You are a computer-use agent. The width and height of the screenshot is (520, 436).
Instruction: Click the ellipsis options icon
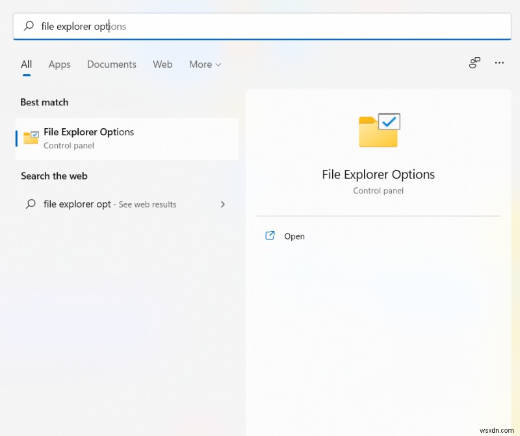[x=499, y=63]
